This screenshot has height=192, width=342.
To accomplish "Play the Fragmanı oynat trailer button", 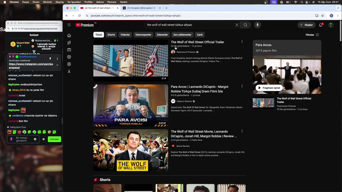I will click(269, 88).
